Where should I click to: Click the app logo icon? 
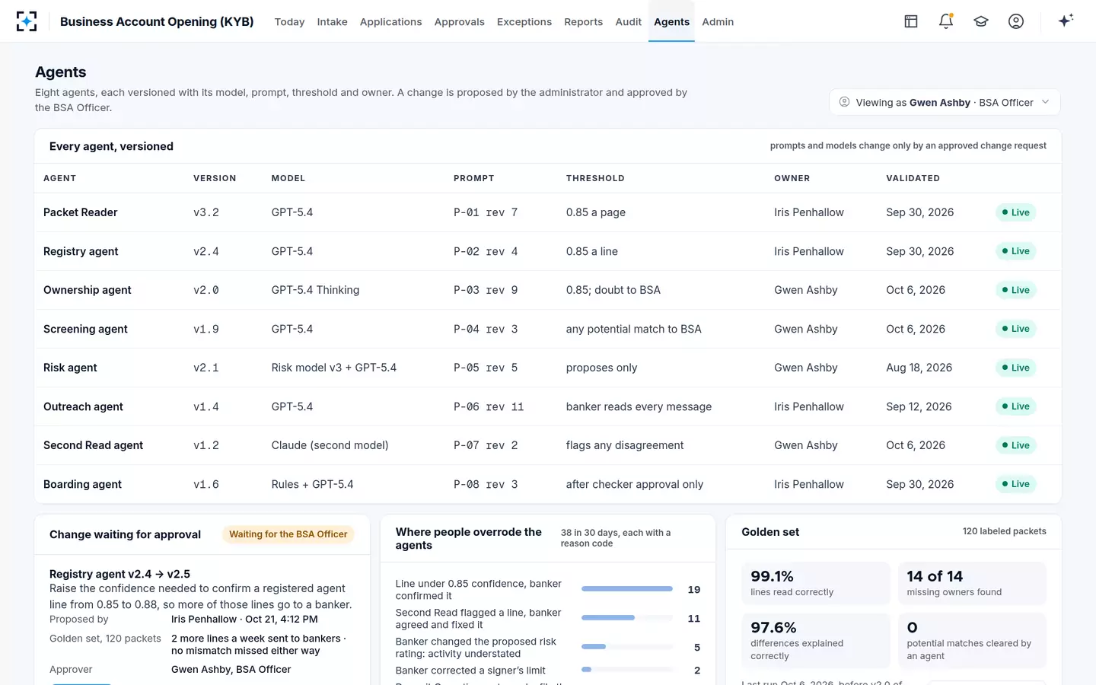[x=27, y=21]
